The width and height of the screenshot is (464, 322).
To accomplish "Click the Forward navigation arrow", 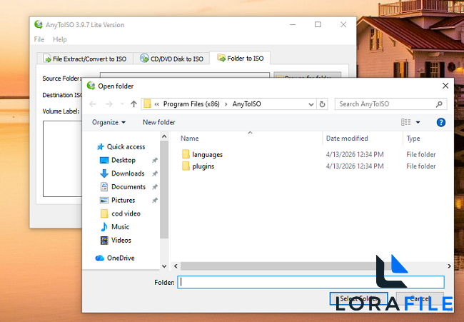I will coord(109,104).
